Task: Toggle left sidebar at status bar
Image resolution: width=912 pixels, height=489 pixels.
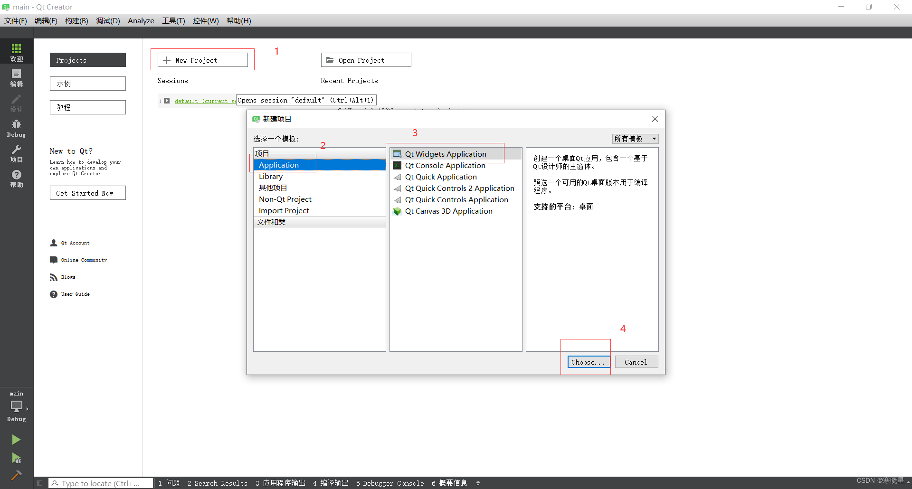Action: (40, 483)
